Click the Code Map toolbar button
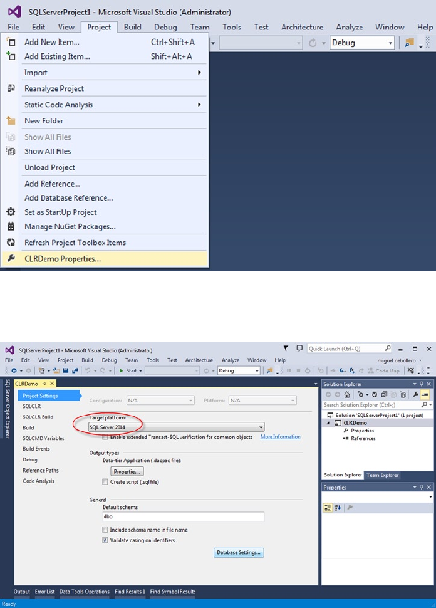Image resolution: width=436 pixels, height=608 pixels. [x=383, y=370]
